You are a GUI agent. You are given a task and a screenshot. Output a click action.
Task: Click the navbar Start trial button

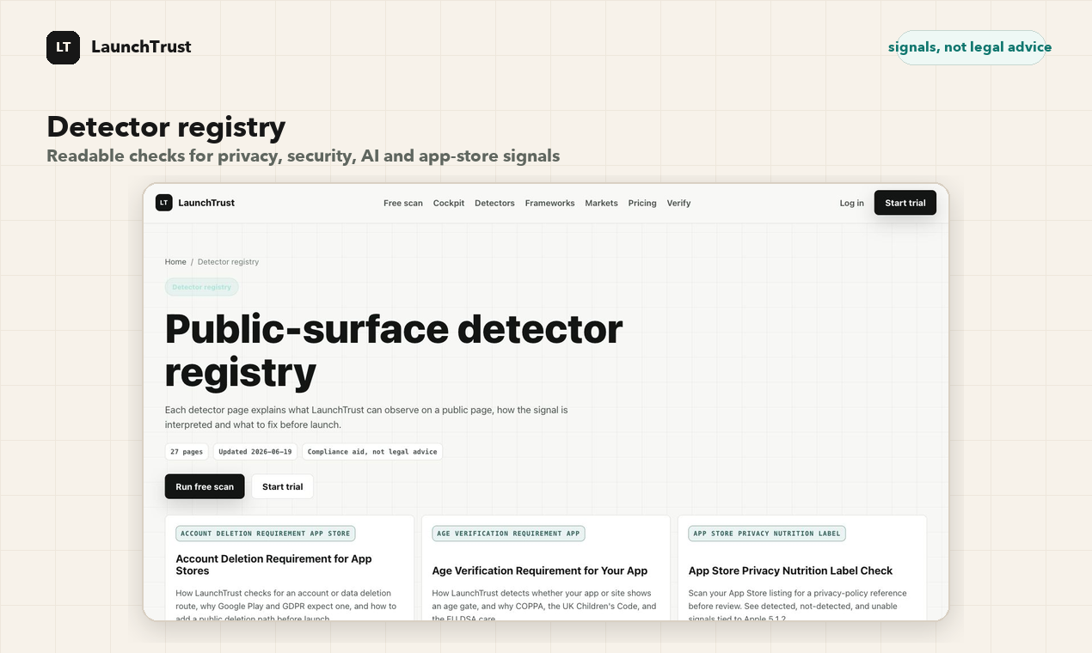905,203
